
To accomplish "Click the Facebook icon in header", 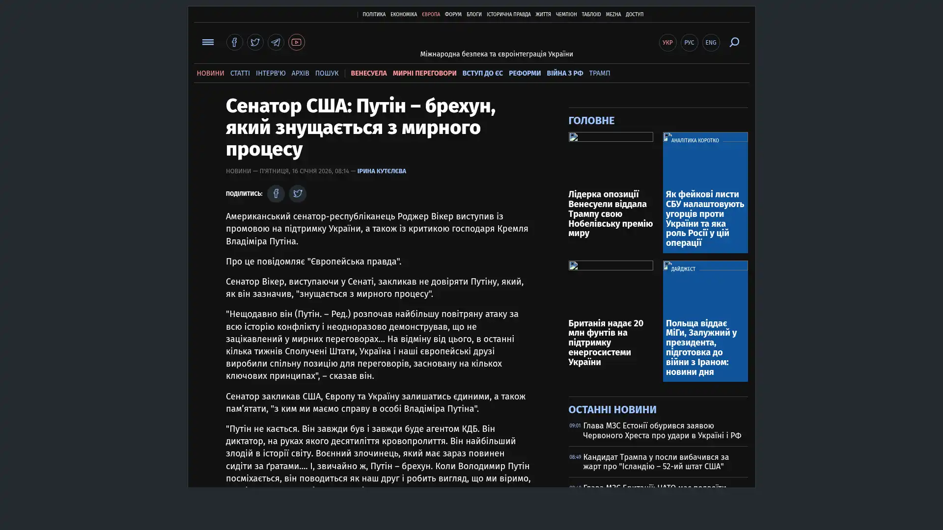I will [x=234, y=42].
